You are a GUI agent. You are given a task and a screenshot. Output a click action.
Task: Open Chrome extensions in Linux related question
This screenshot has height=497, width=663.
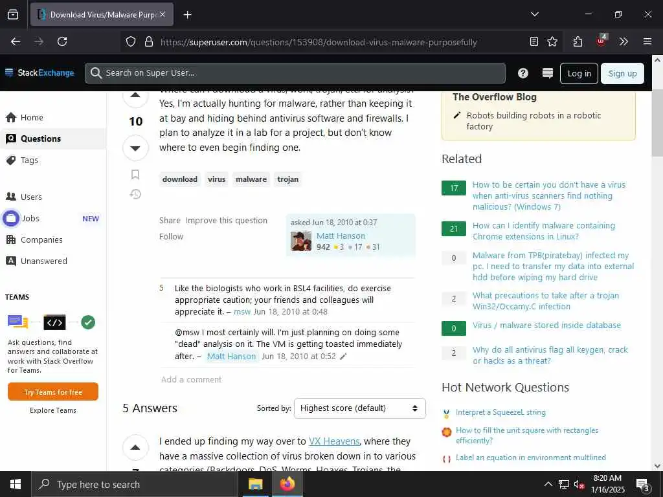tap(544, 231)
